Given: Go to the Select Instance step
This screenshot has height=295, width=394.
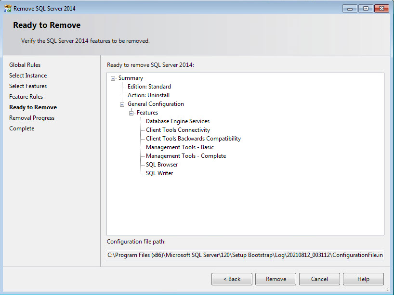Looking at the screenshot, I should click(28, 76).
